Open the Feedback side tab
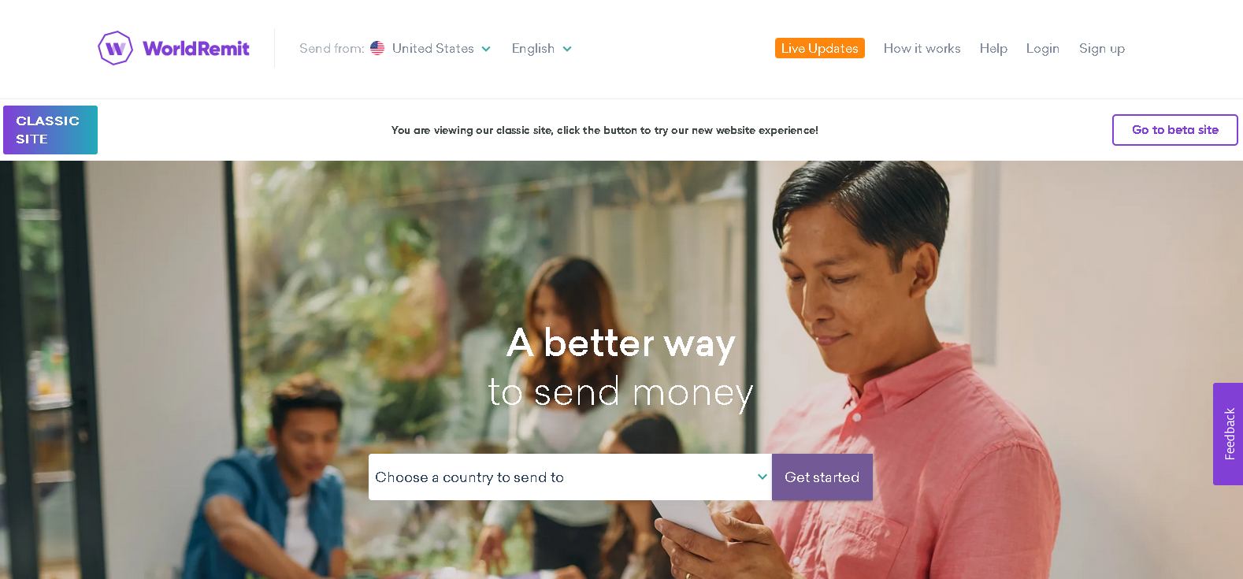The image size is (1243, 579). pyautogui.click(x=1228, y=434)
